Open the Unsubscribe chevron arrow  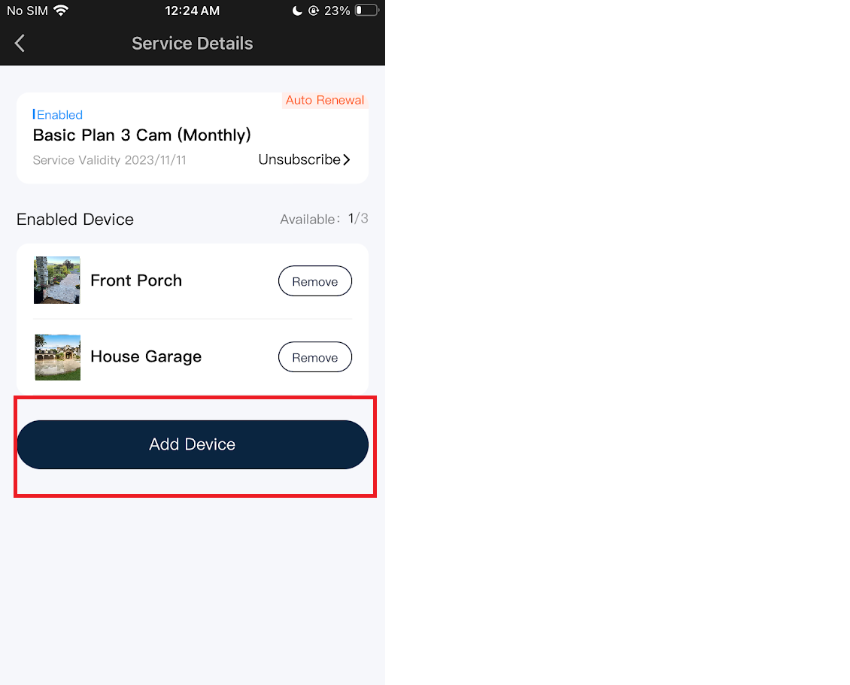pos(347,160)
